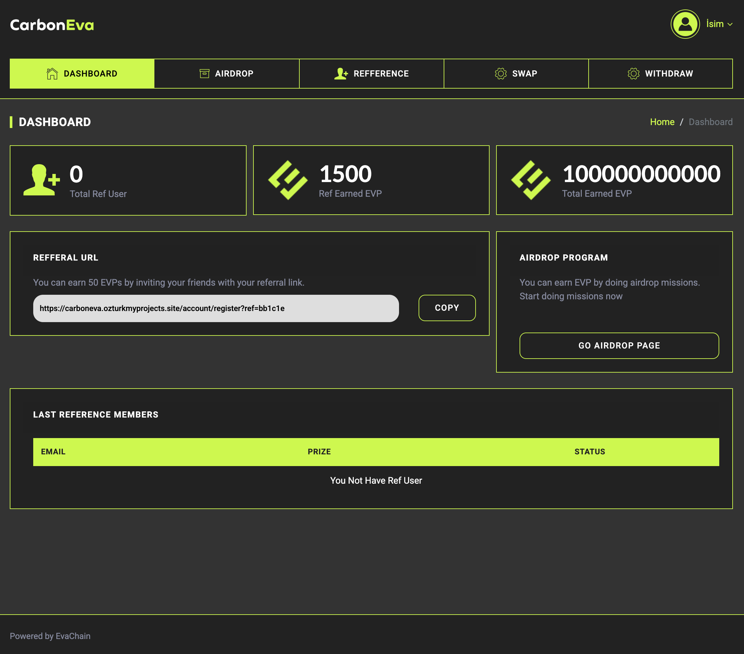744x654 pixels.
Task: Click the GO AIRDROP PAGE button
Action: [x=619, y=346]
